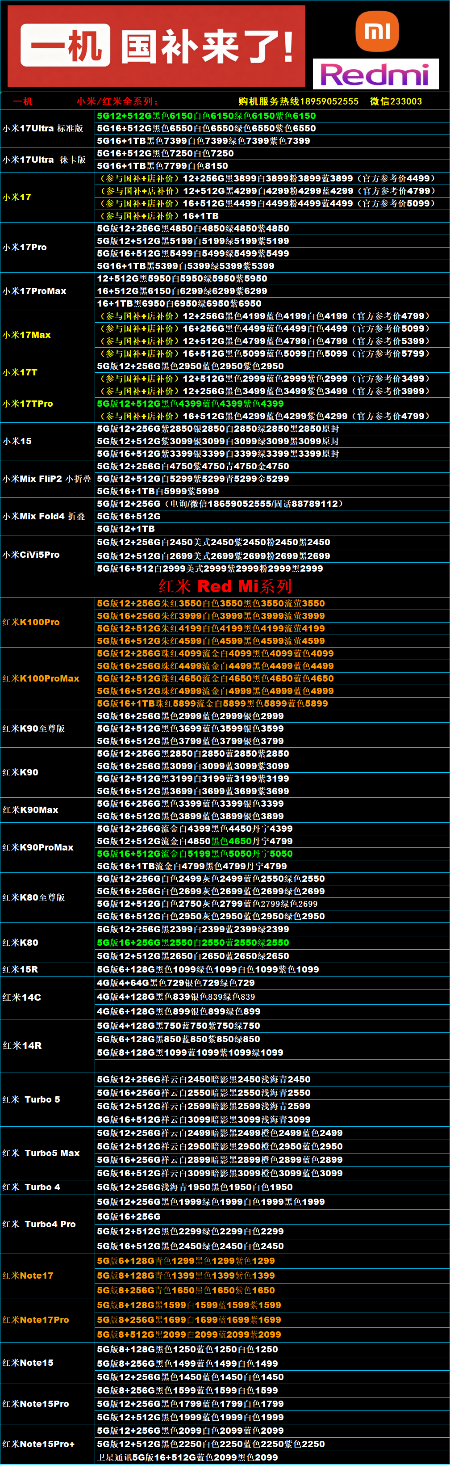
Task: Select the row '4G版4+64G黑色729银色729绿色729'
Action: (x=272, y=983)
